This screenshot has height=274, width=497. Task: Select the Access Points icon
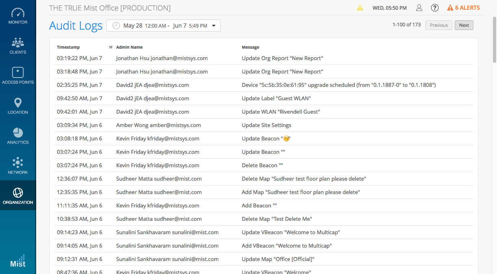pos(18,73)
